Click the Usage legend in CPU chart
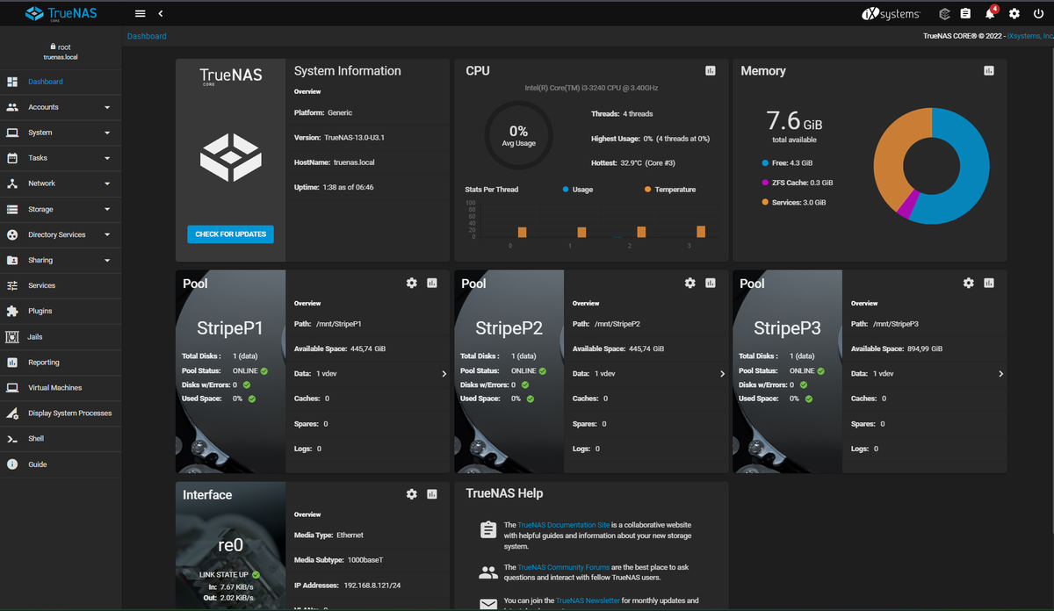The width and height of the screenshot is (1054, 611). pos(577,190)
